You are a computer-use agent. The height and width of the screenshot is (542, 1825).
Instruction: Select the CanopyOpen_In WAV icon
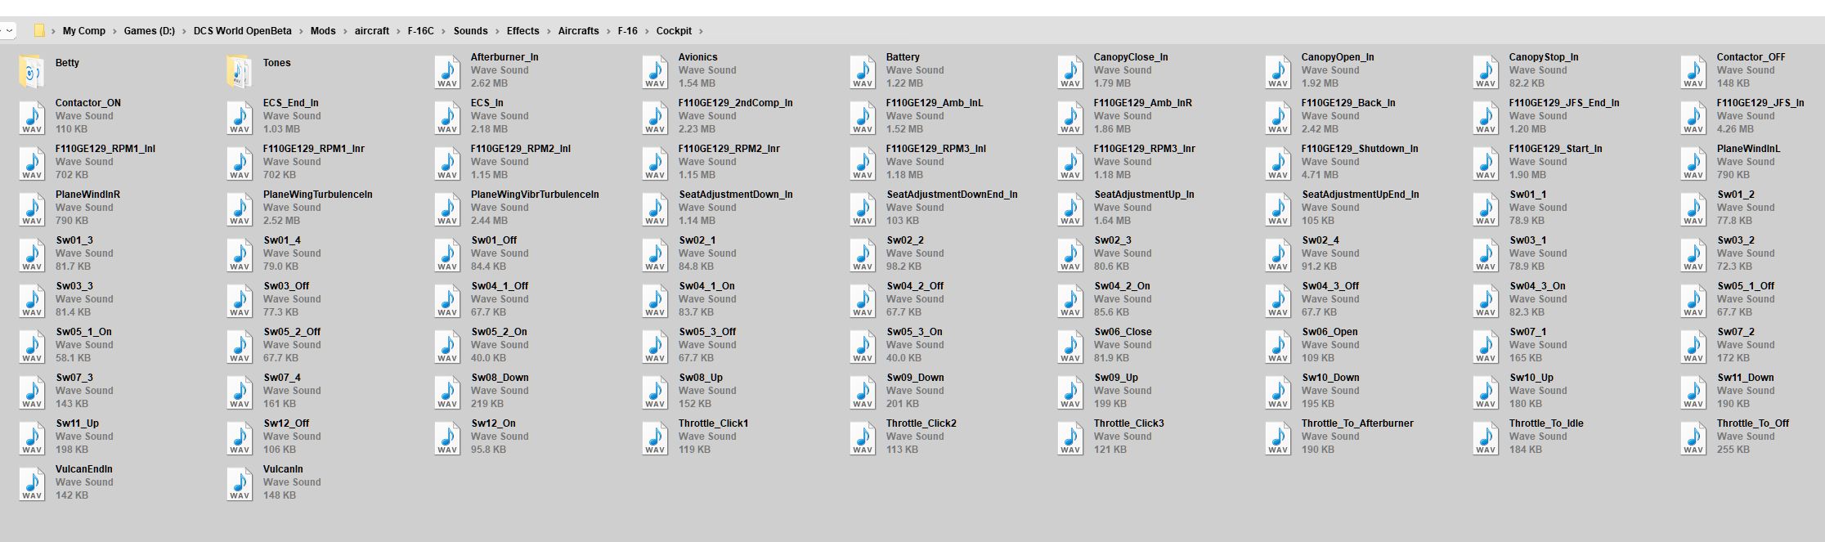(1278, 72)
